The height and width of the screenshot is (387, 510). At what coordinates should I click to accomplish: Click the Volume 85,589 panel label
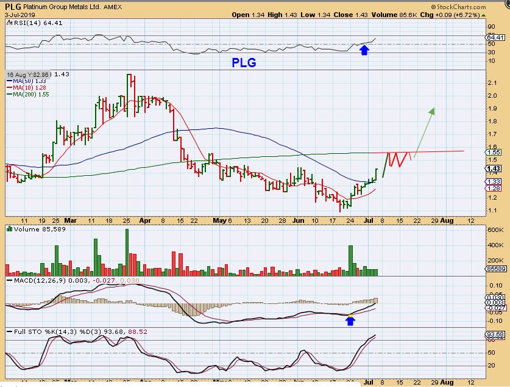[x=40, y=230]
